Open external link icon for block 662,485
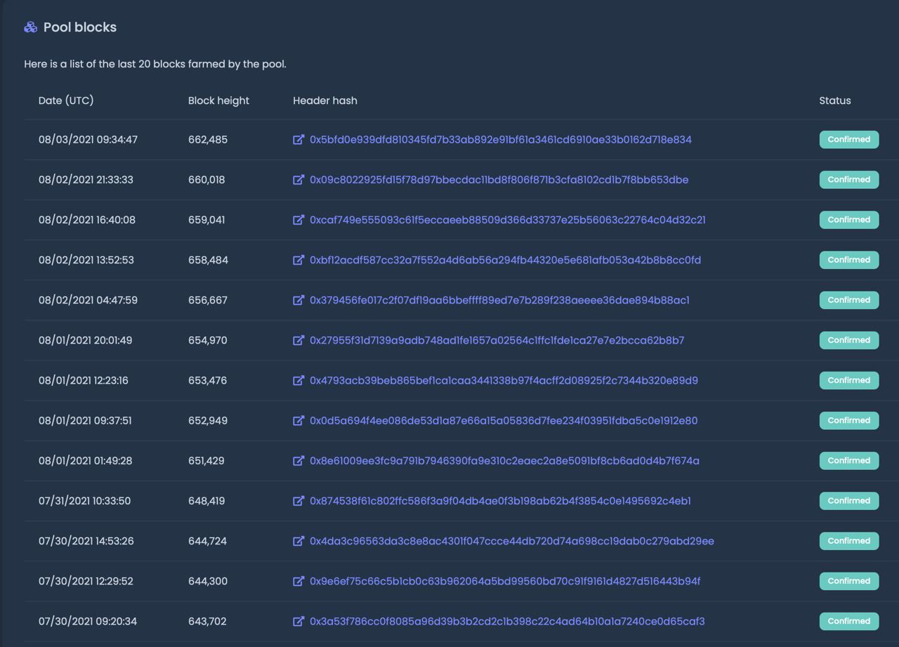This screenshot has height=647, width=899. (x=298, y=140)
